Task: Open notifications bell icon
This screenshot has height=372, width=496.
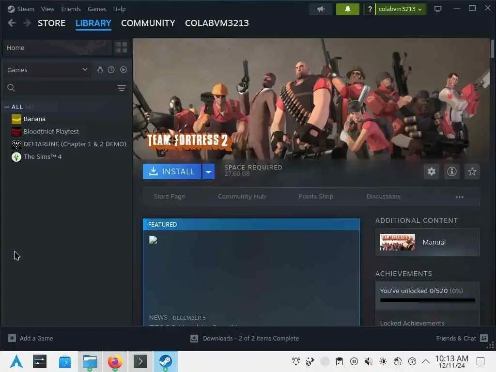Action: pyautogui.click(x=348, y=9)
